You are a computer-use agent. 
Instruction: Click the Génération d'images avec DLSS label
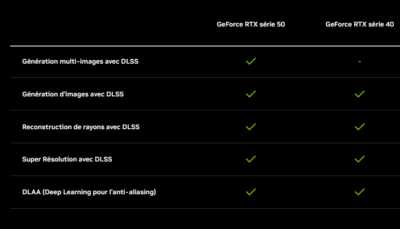point(73,94)
